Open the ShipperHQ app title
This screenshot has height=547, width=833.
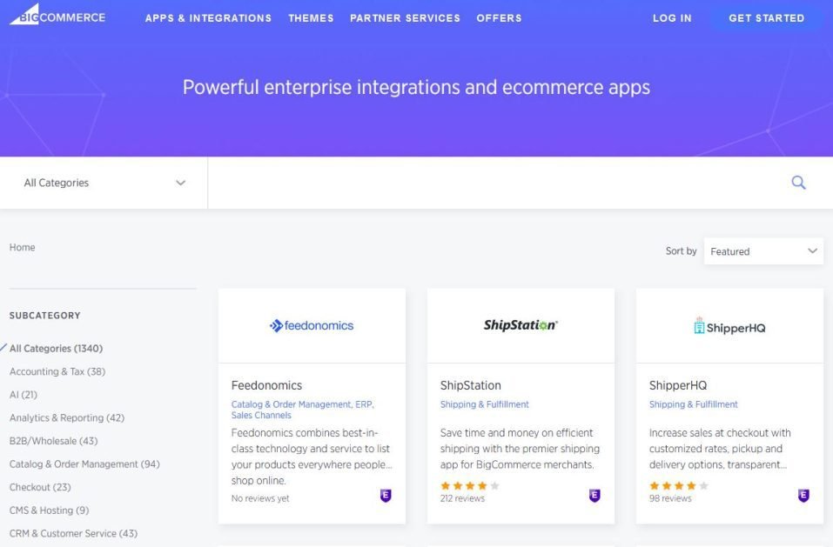(x=678, y=385)
